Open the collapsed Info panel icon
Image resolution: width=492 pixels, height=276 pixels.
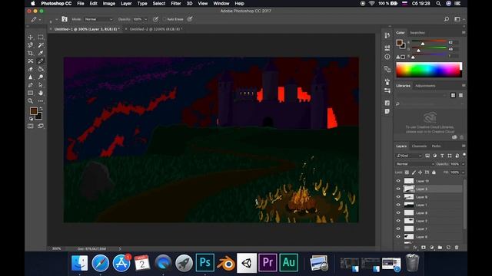[x=387, y=57]
